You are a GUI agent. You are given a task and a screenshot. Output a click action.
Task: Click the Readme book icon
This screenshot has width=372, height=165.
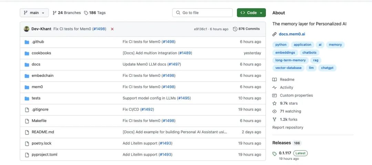[x=275, y=80]
